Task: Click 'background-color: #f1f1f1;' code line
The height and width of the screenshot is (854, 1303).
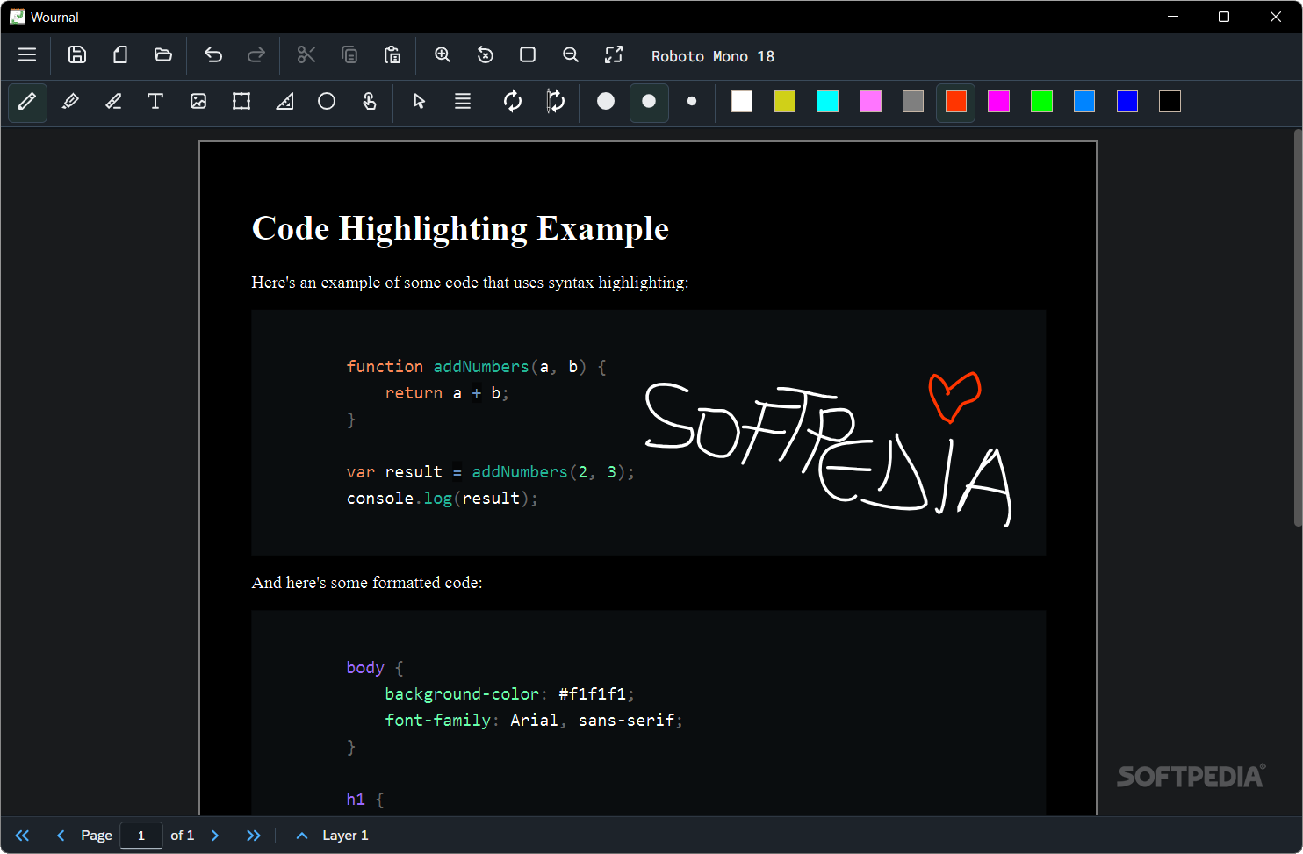Action: 509,694
